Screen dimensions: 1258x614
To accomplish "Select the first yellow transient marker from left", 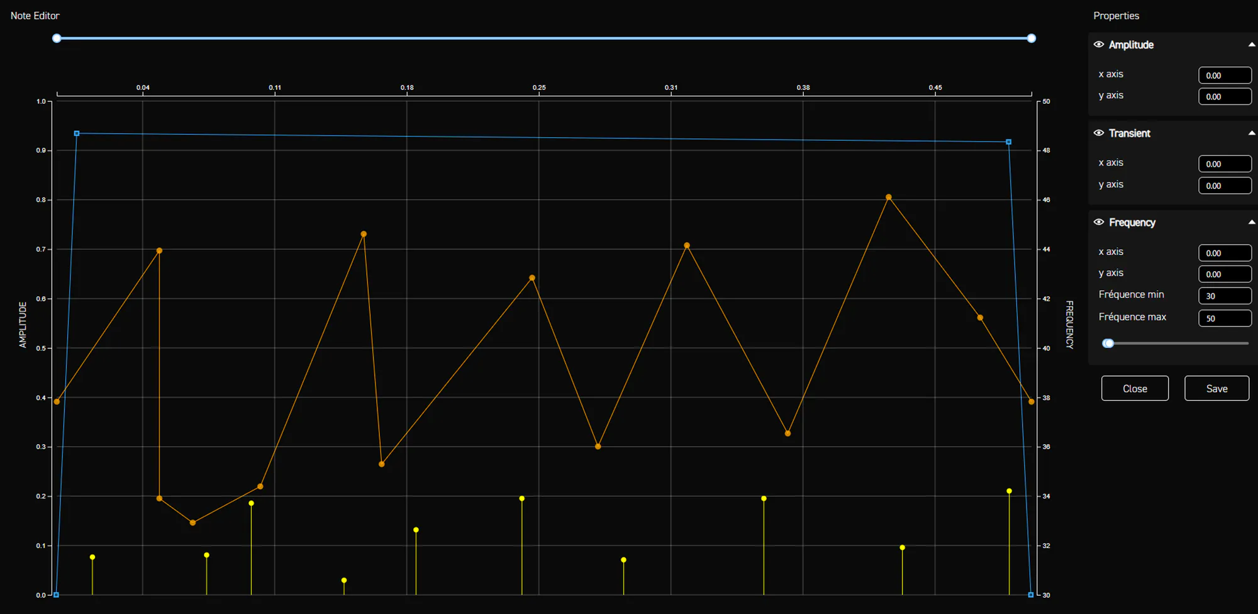I will pos(92,557).
